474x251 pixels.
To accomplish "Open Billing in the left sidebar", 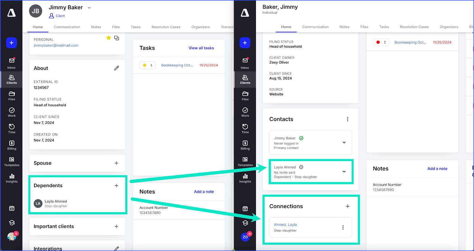I will 12,145.
